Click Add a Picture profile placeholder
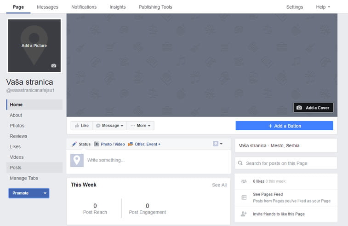This screenshot has width=348, height=226. point(34,46)
